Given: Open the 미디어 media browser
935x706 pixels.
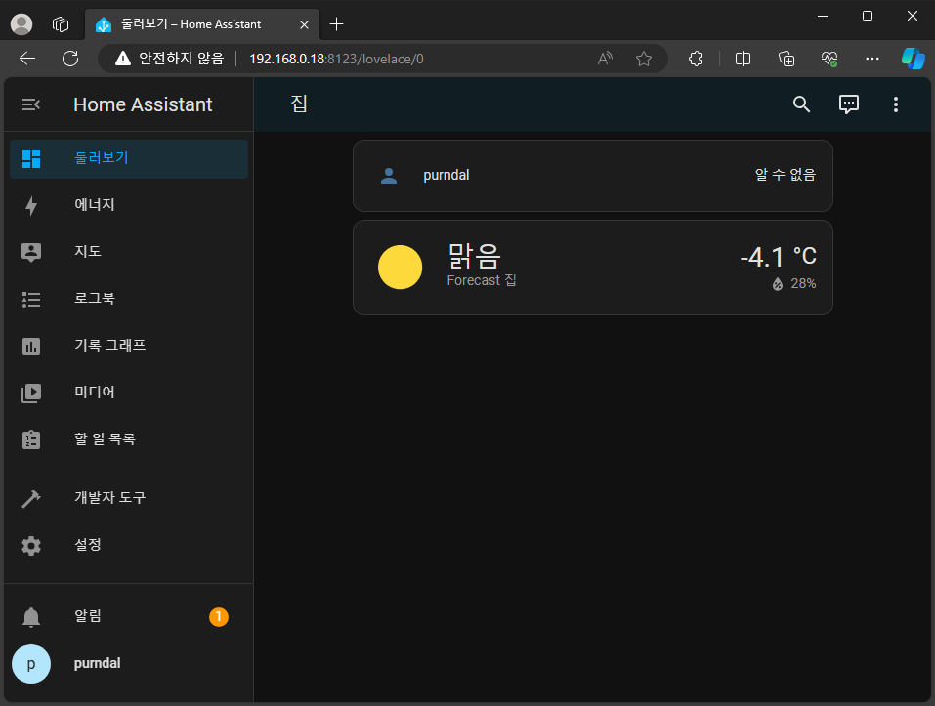Looking at the screenshot, I should [x=129, y=393].
